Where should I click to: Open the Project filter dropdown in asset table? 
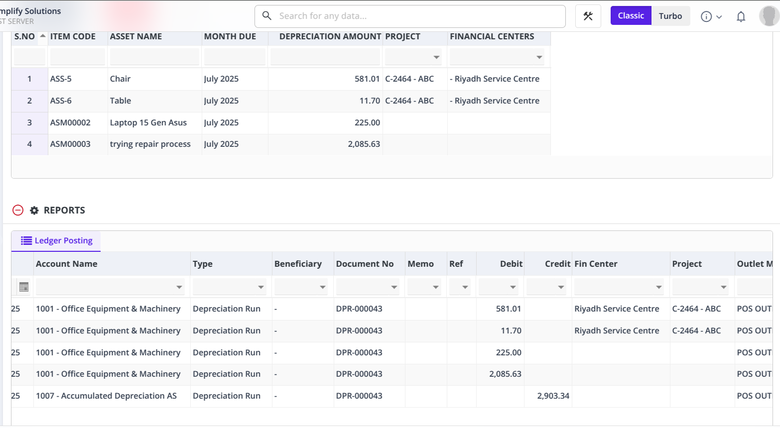pyautogui.click(x=436, y=57)
